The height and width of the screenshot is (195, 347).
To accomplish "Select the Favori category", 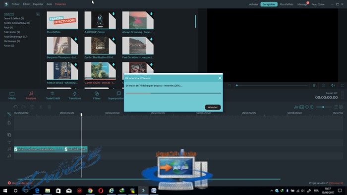I will click(x=9, y=46).
